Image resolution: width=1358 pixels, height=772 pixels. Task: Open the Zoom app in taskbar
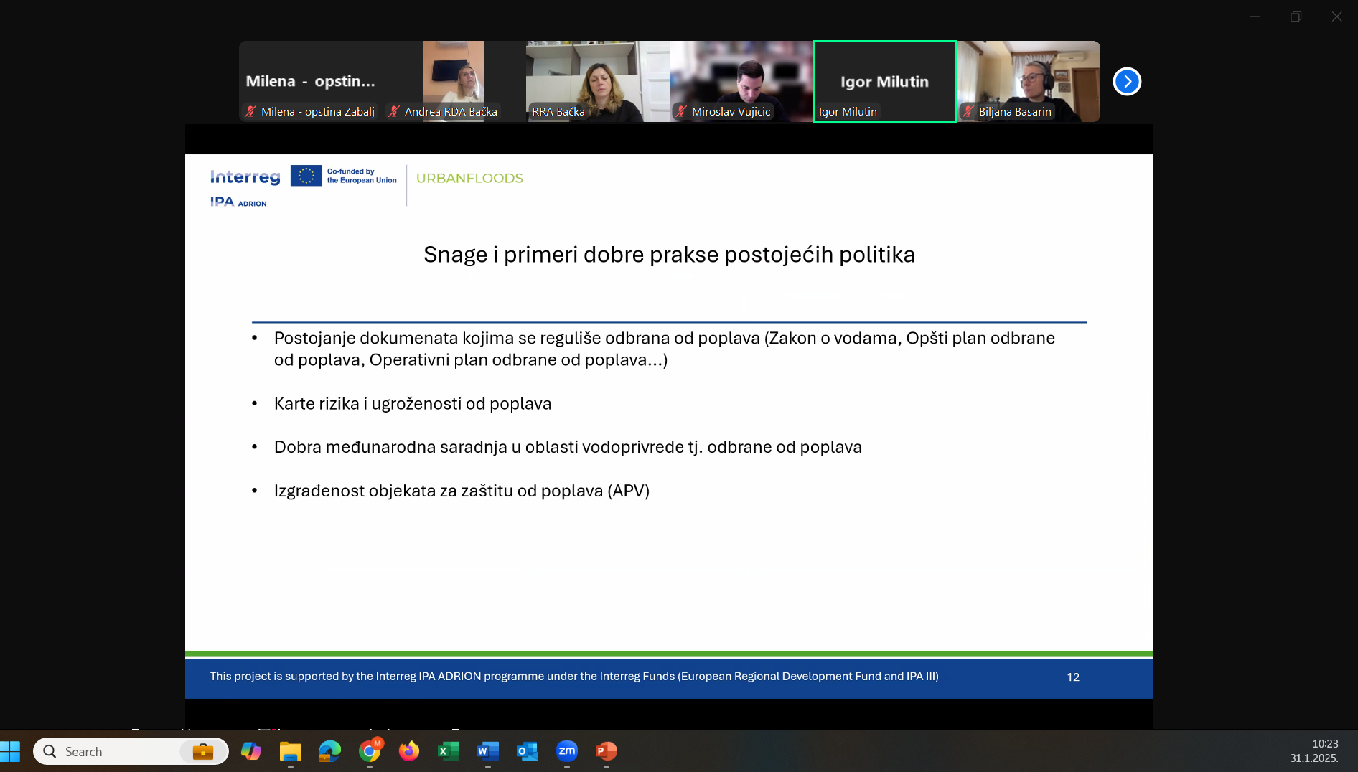(566, 751)
